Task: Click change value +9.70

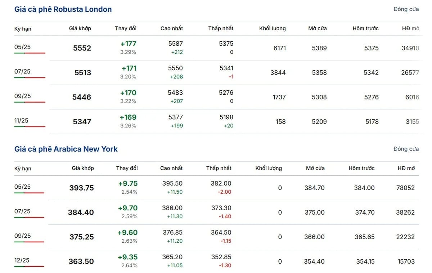Action: click(x=128, y=208)
